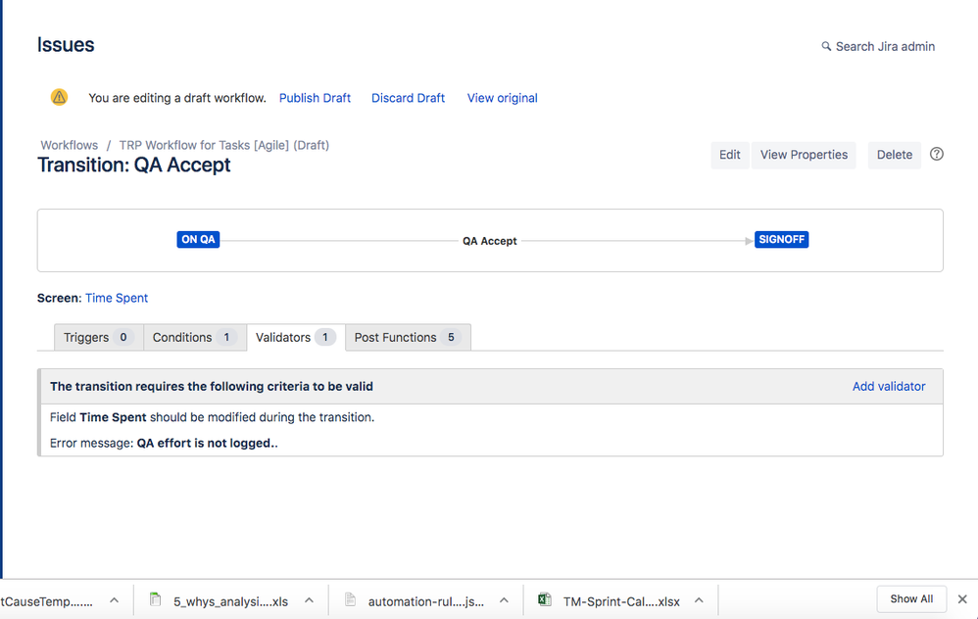Click the search magnifier icon
Screen dimensions: 978x619
pyautogui.click(x=826, y=46)
